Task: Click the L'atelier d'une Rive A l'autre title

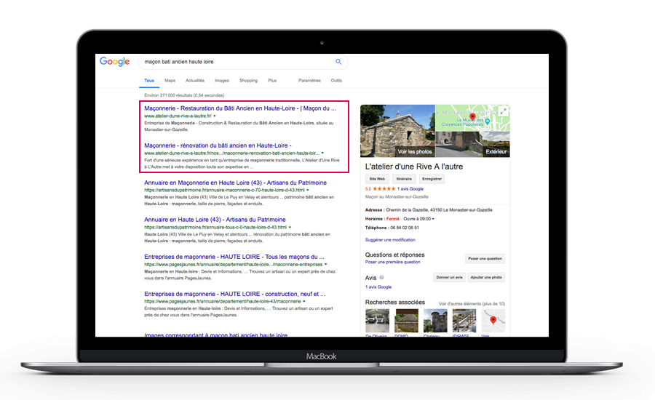Action: point(414,167)
